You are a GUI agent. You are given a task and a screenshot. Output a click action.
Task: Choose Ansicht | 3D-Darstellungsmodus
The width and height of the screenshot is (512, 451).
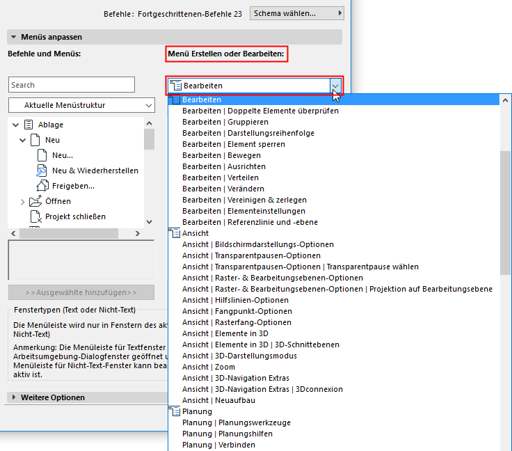tap(239, 356)
